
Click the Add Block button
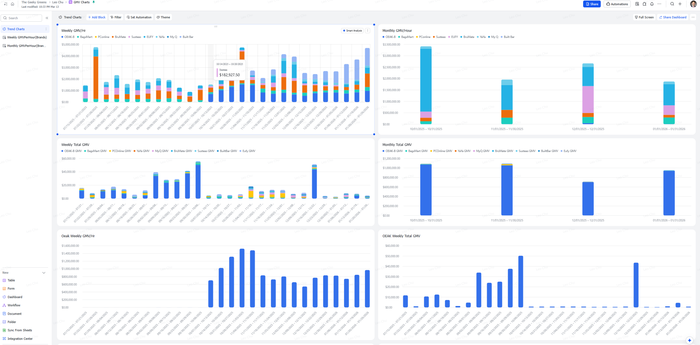(97, 17)
